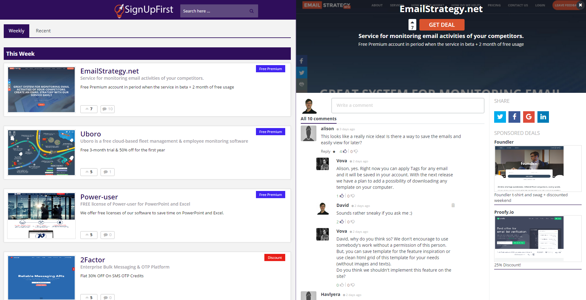Screen dimensions: 586x300
Task: Like alison's comment with thumbs up
Action: click(x=345, y=151)
